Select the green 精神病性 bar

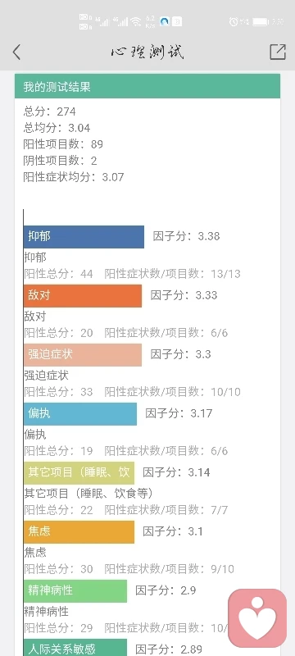click(75, 591)
